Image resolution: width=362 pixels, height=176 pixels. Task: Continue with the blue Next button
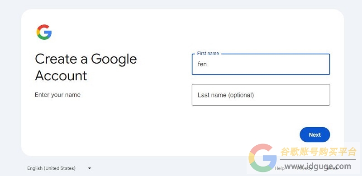(315, 134)
